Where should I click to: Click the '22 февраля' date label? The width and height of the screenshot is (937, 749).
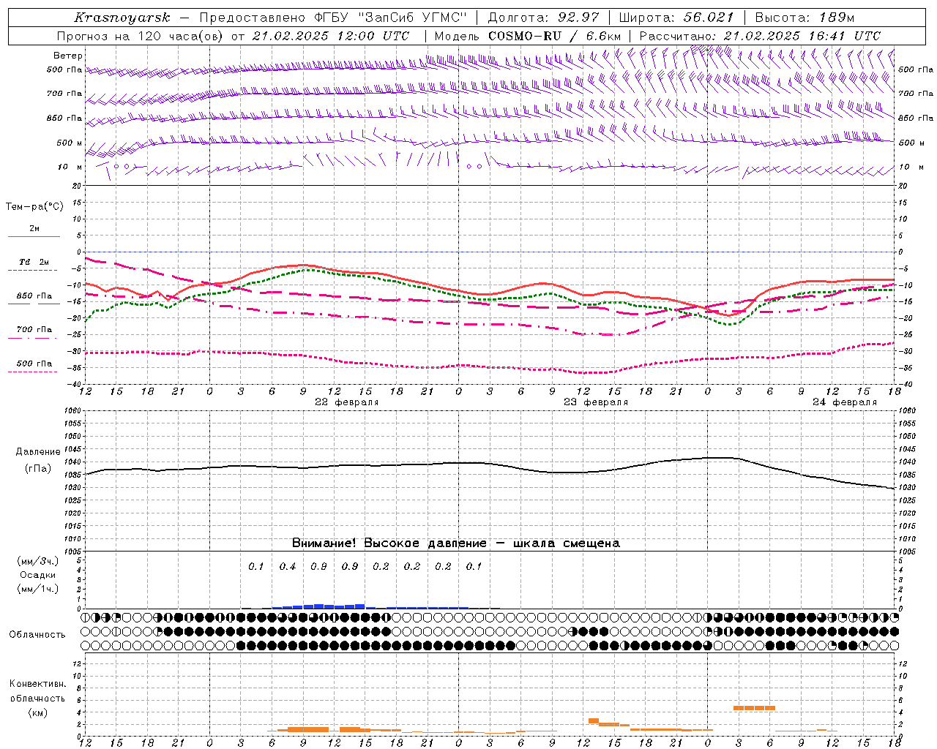click(x=347, y=402)
